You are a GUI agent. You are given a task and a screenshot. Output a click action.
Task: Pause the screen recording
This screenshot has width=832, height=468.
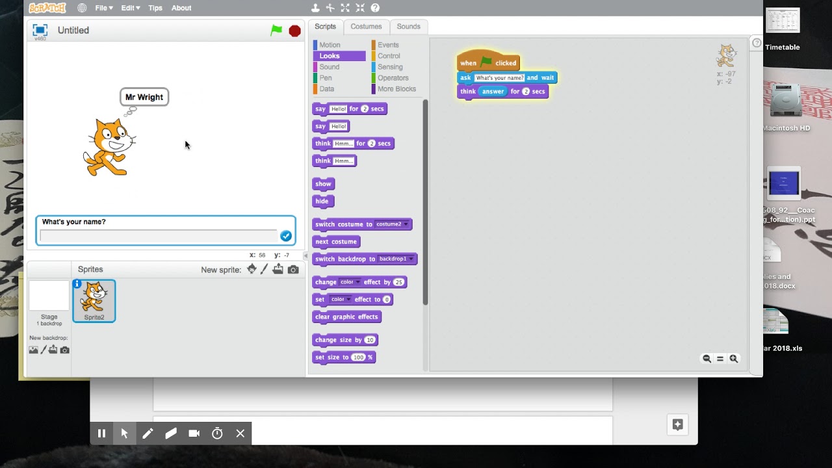[101, 434]
